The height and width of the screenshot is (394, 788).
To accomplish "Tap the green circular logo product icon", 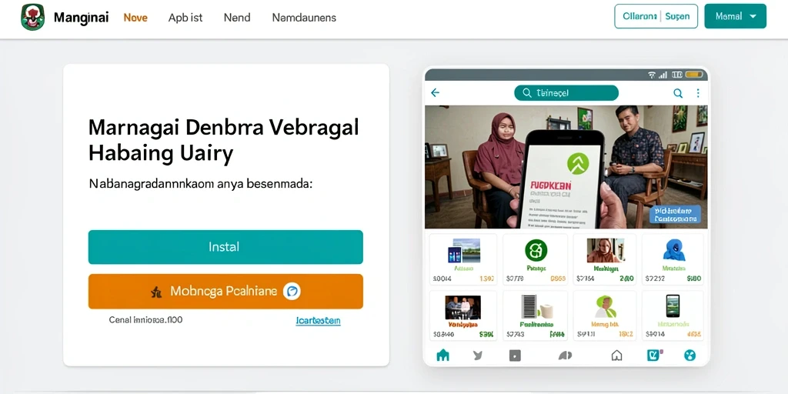I will click(x=536, y=250).
